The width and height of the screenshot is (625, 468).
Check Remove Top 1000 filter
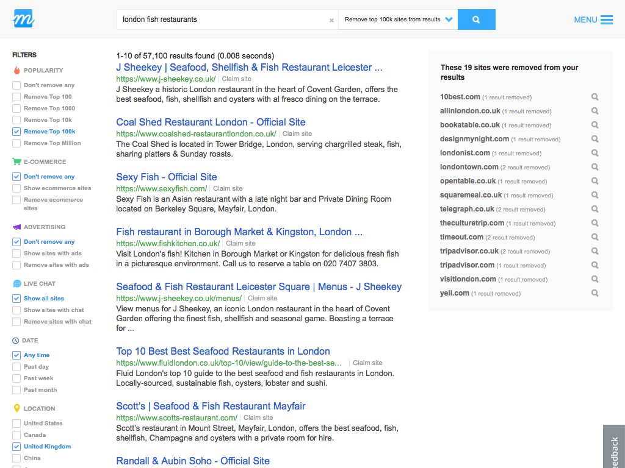16,108
